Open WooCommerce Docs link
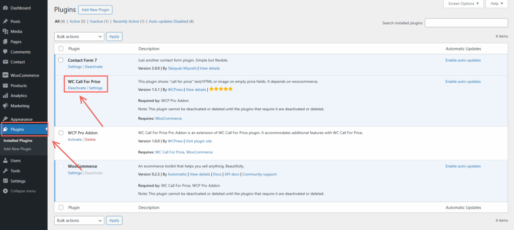 [217, 174]
